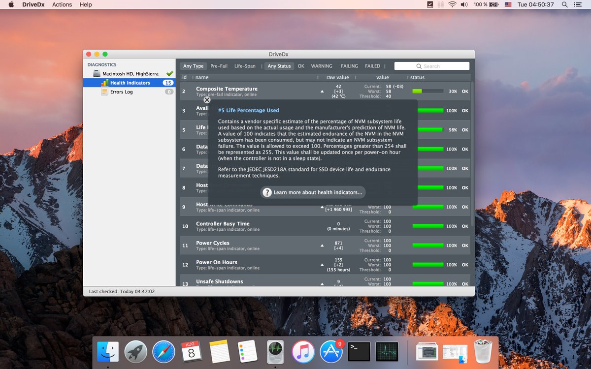Click the 0 badge on Errors Log
This screenshot has height=369, width=591.
(169, 92)
